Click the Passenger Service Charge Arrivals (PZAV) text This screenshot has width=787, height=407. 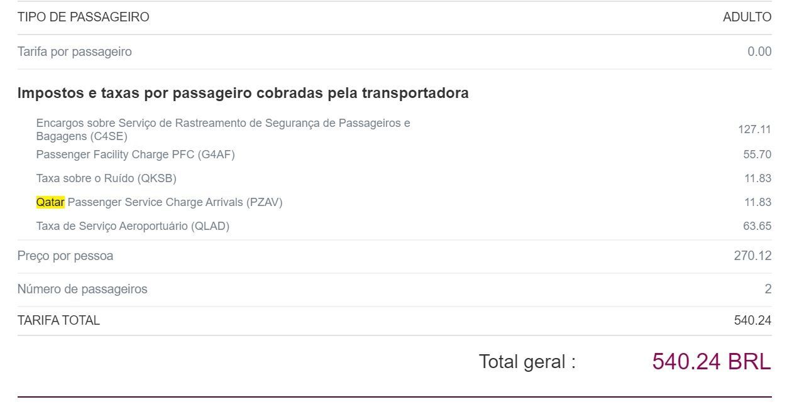pos(175,202)
